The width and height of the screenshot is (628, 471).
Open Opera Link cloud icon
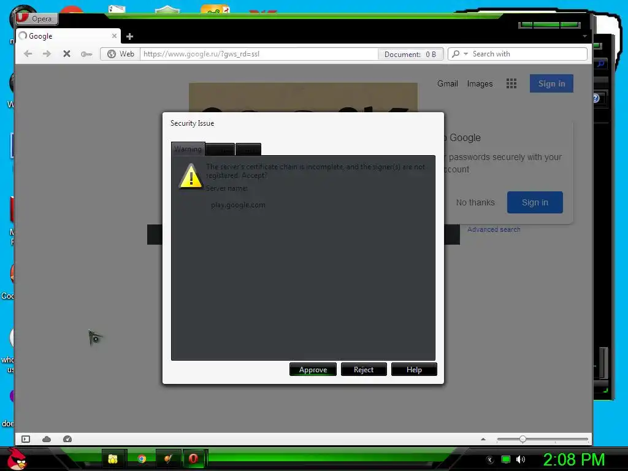pos(47,439)
